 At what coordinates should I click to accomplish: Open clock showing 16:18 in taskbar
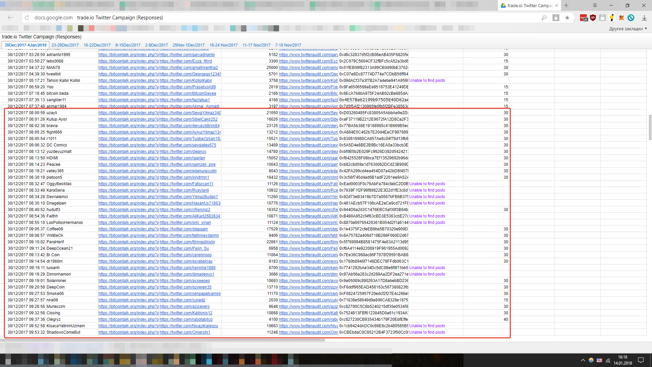coord(623,360)
